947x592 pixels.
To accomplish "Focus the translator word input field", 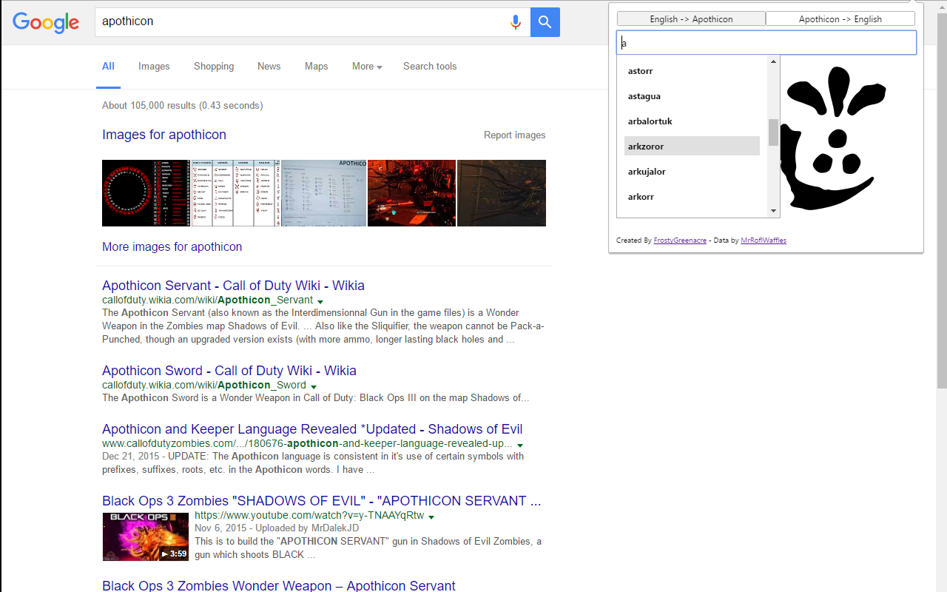I will point(766,43).
